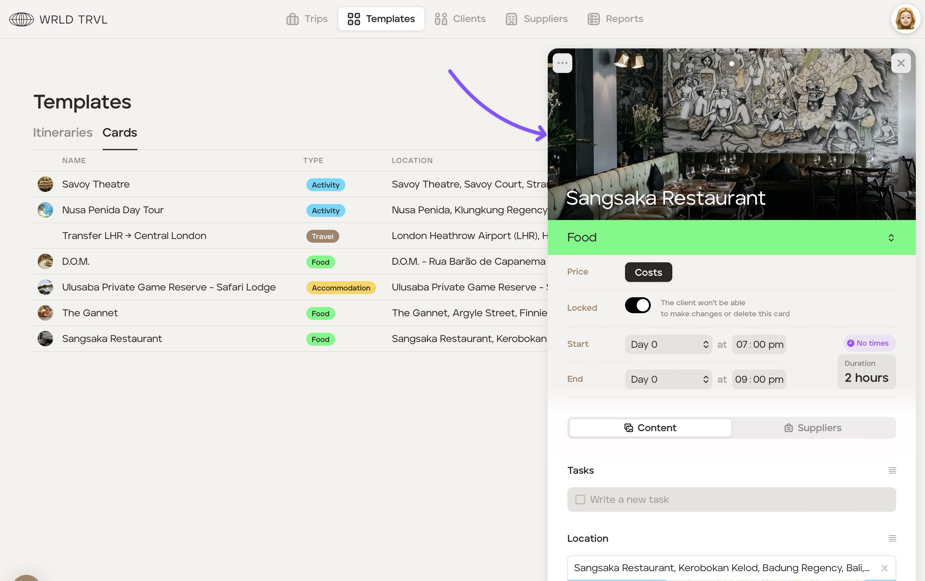Click the Location section reorder handle icon
This screenshot has width=925, height=581.
click(x=892, y=538)
